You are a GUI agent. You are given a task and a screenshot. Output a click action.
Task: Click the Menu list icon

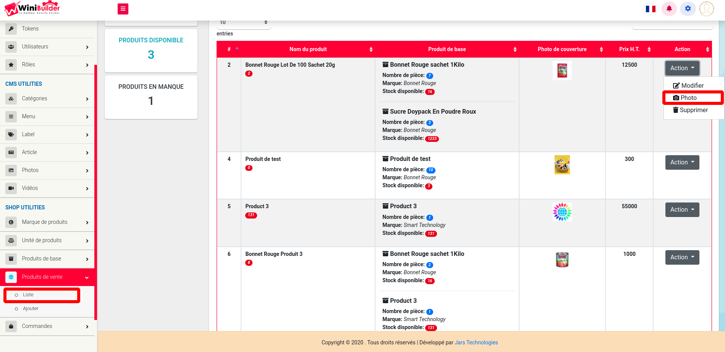coord(11,116)
